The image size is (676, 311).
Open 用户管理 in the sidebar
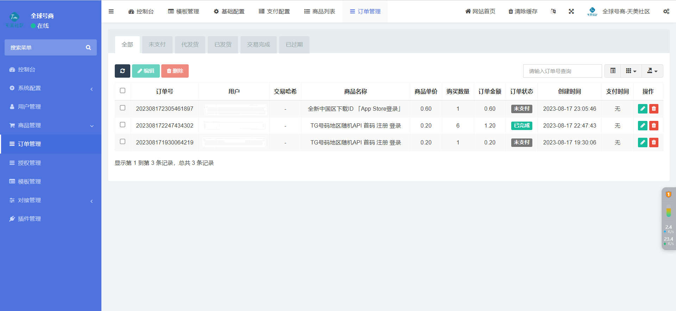[51, 107]
